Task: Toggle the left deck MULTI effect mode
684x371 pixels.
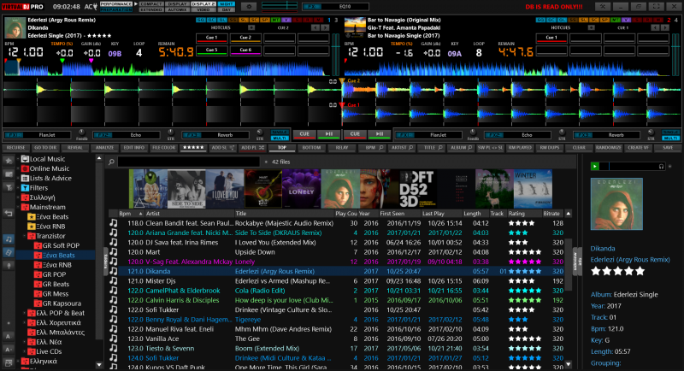Action: click(x=280, y=138)
